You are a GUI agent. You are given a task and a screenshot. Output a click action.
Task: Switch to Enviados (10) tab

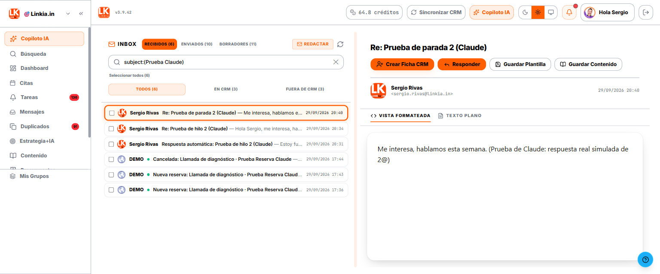click(197, 44)
